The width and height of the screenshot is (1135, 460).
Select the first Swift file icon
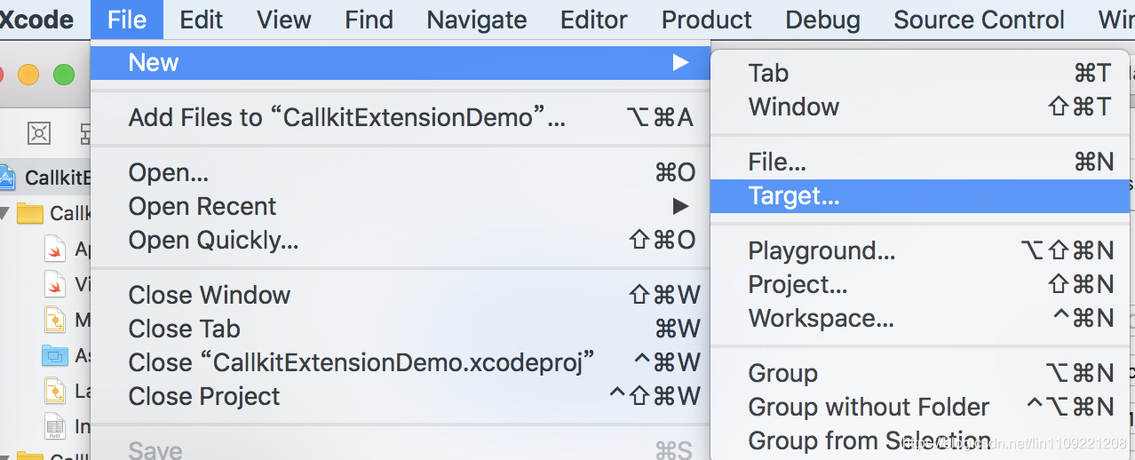55,249
